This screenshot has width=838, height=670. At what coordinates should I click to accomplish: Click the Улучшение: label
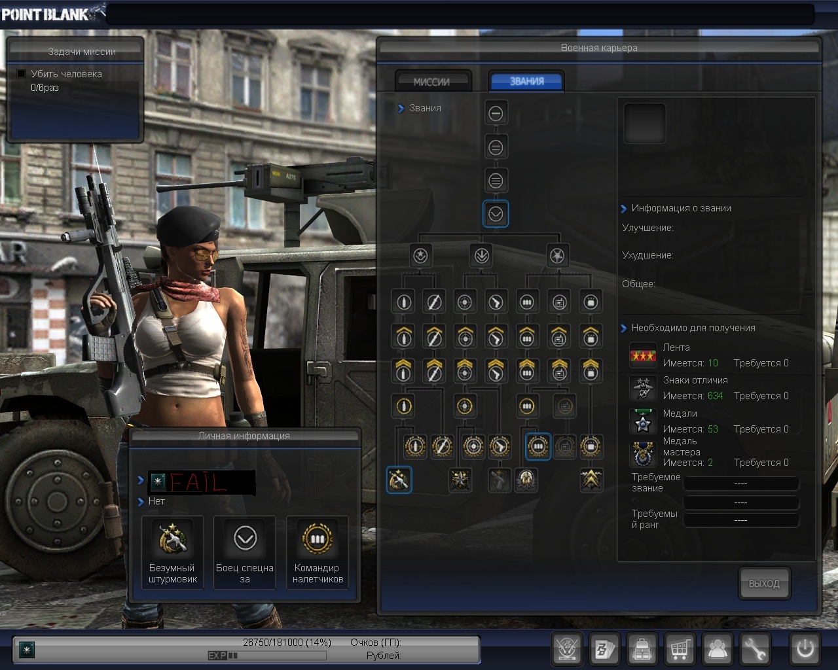[x=647, y=228]
